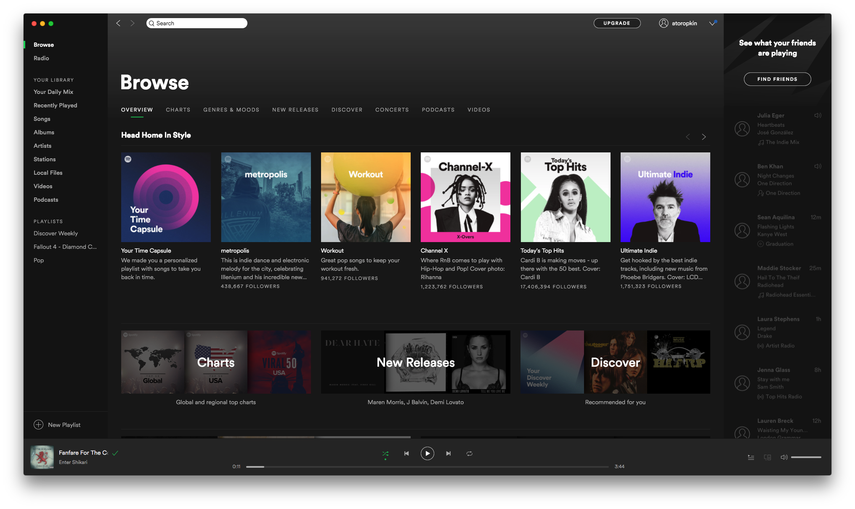Skip to the previous track
855x509 pixels.
[406, 453]
